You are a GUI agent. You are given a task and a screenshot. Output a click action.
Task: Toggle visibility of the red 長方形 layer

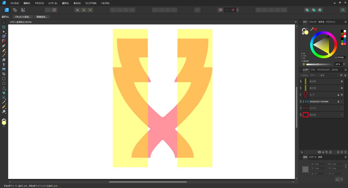coord(342,115)
